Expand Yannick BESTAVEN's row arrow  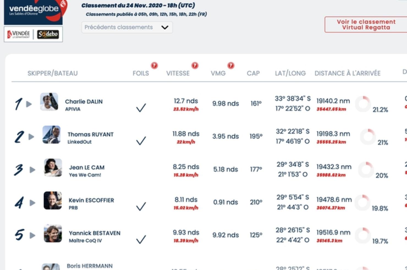click(x=32, y=236)
